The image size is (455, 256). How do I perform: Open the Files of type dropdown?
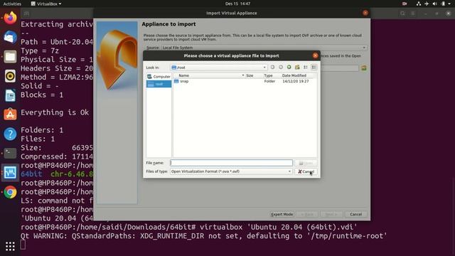tap(231, 171)
